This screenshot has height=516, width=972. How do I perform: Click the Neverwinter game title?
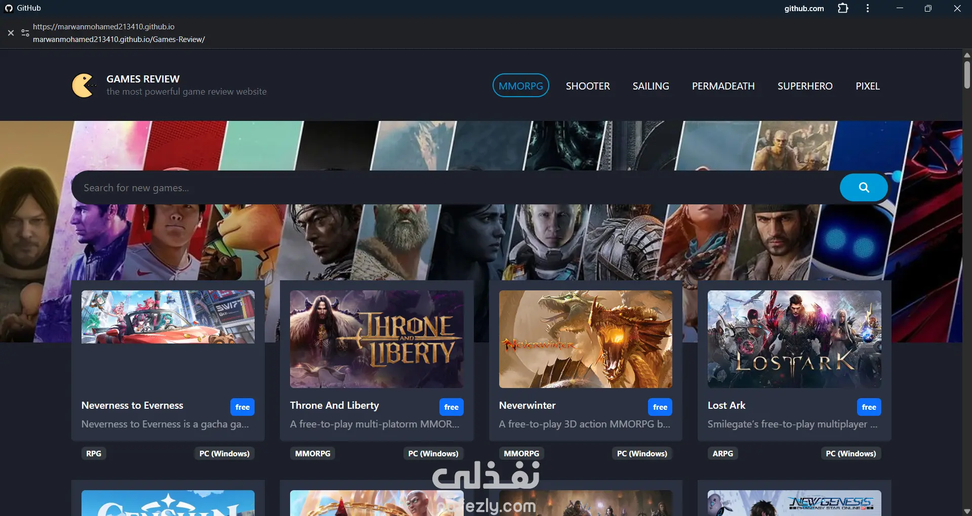527,405
